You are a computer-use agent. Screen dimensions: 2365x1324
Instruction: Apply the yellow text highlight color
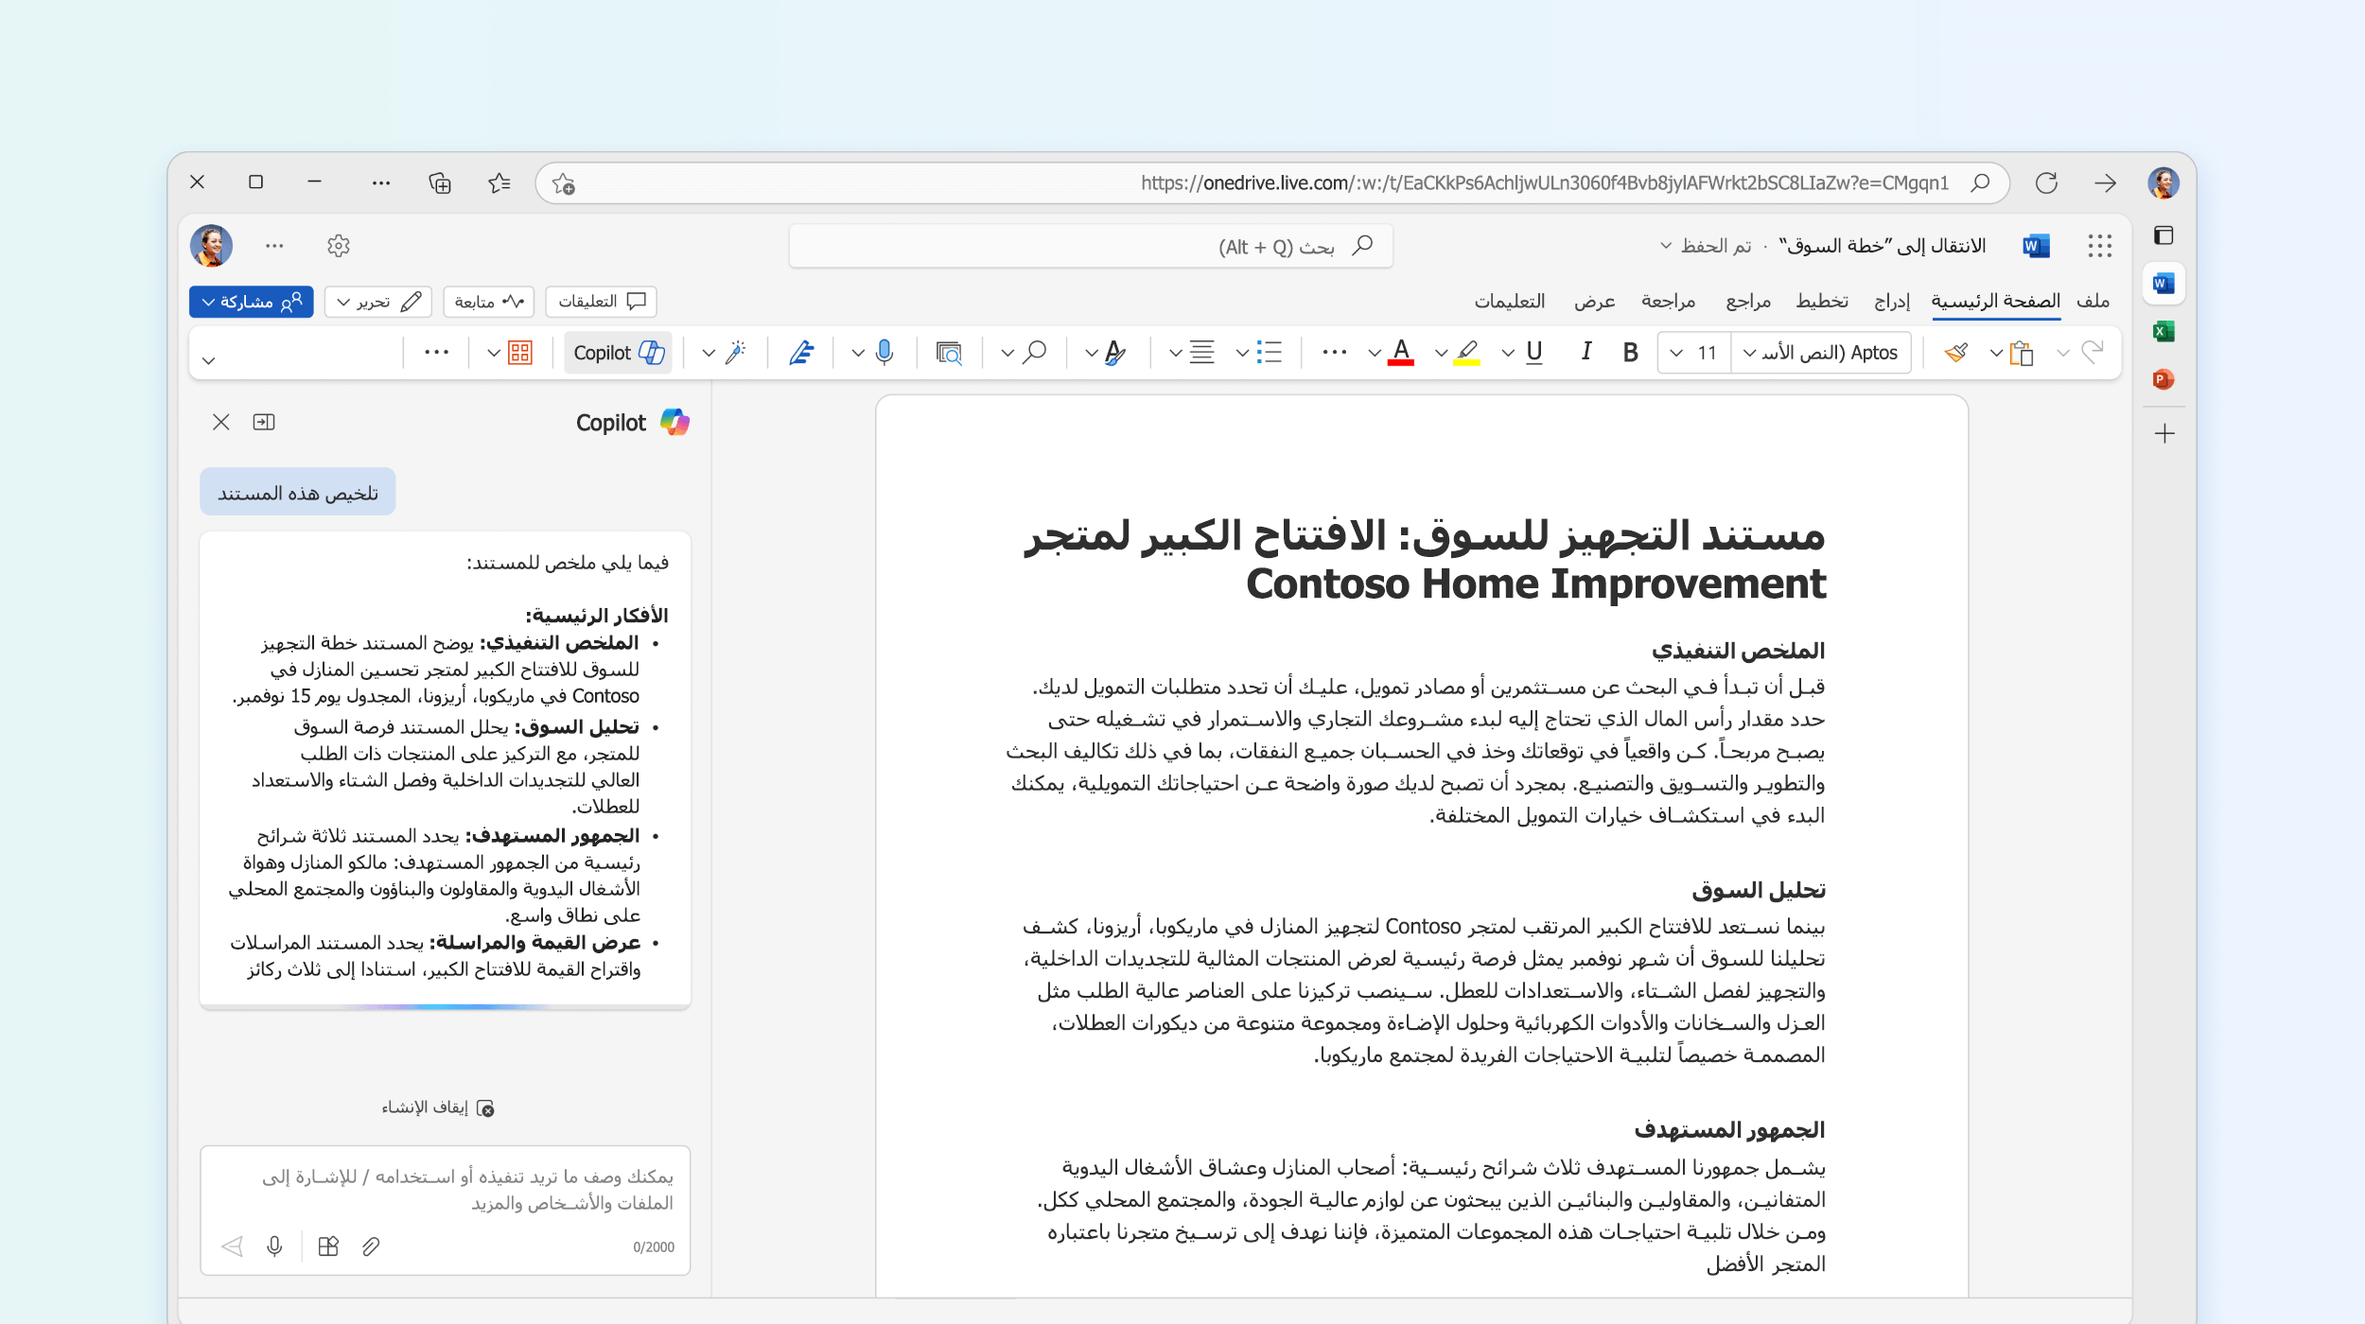coord(1466,353)
